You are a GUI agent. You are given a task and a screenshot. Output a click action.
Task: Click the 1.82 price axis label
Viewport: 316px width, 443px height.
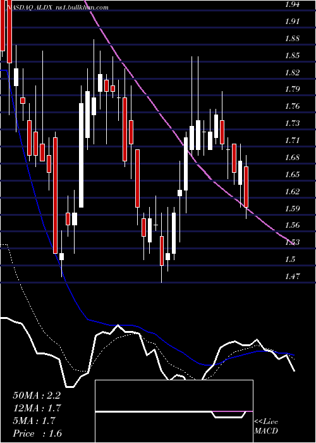[x=293, y=72]
